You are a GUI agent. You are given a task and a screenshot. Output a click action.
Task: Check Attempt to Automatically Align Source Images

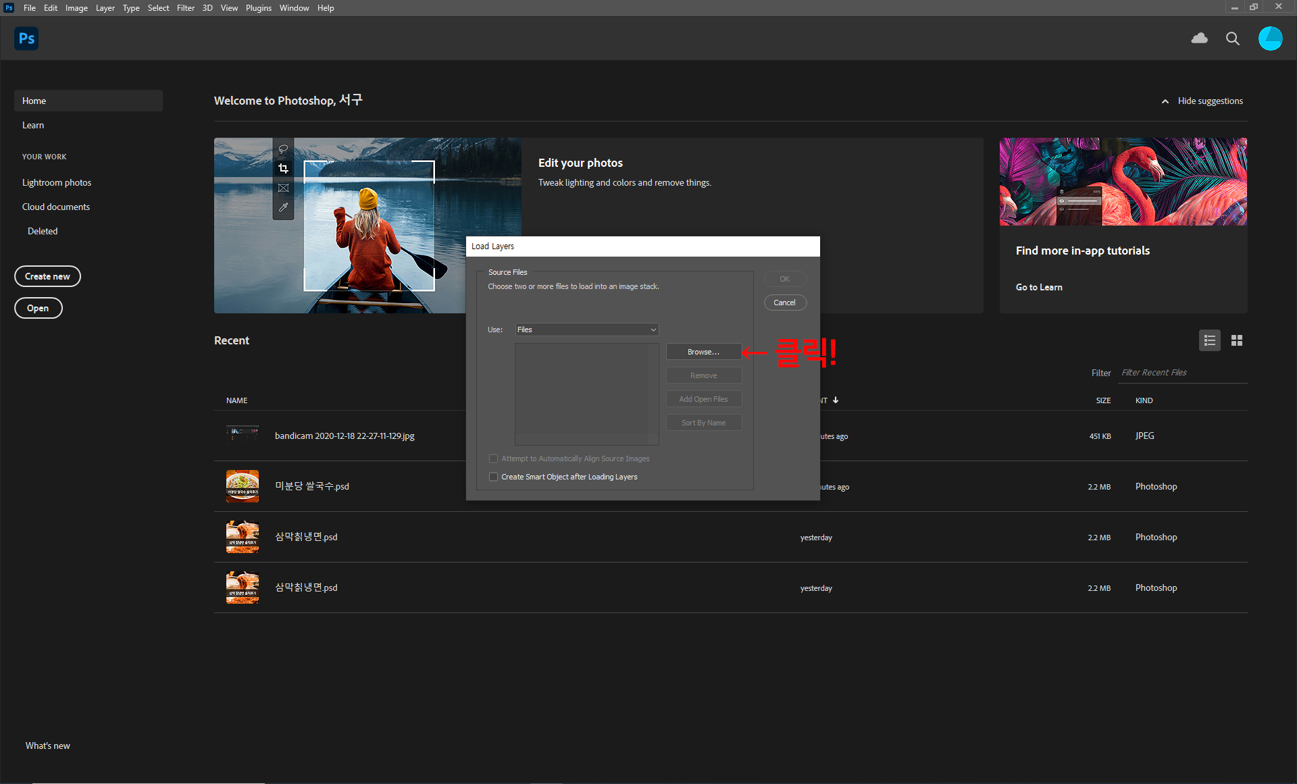(493, 459)
